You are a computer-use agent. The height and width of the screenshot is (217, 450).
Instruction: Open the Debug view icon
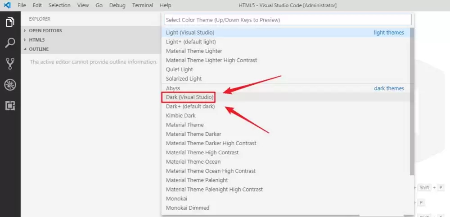tap(10, 85)
